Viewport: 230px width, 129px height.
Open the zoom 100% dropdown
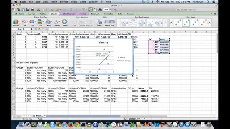[x=110, y=10]
